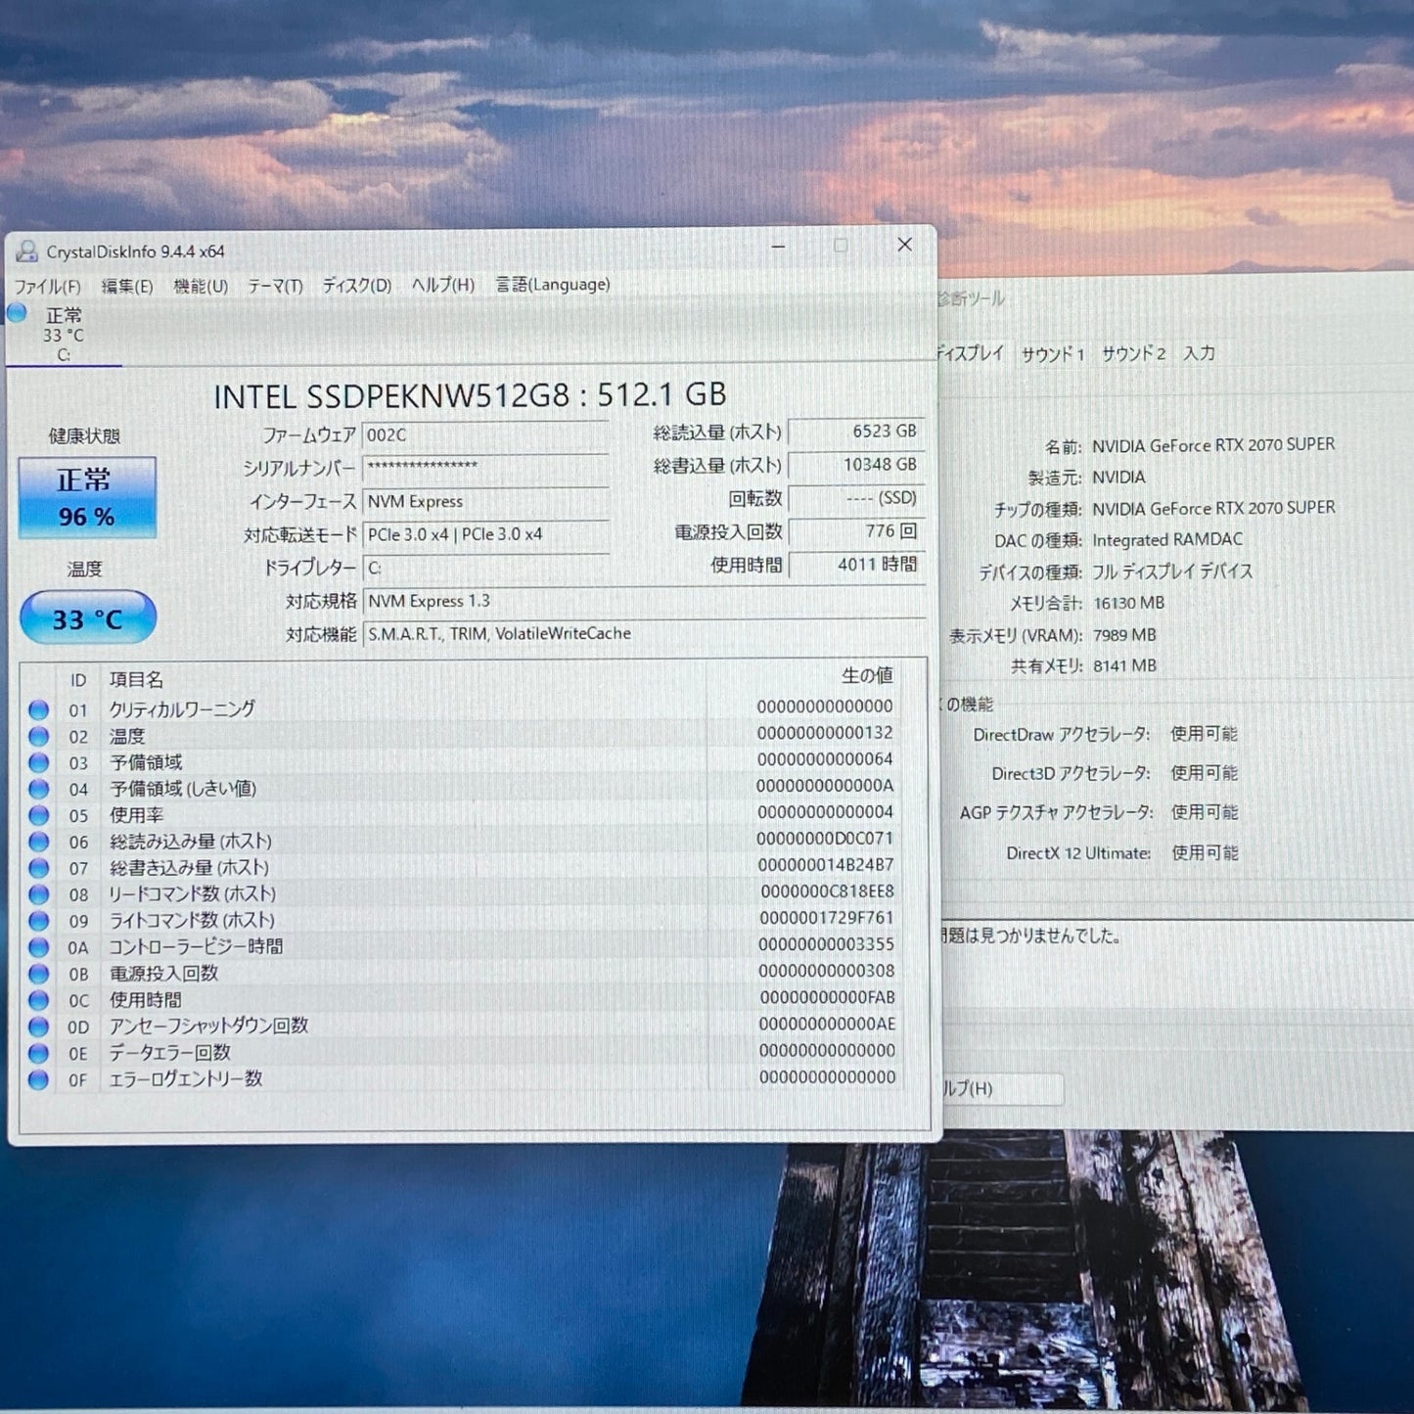The image size is (1414, 1414).
Task: Click the CrystalDiskInfo title bar app icon
Action: pyautogui.click(x=26, y=251)
